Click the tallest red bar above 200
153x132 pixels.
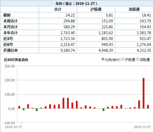pos(144,93)
